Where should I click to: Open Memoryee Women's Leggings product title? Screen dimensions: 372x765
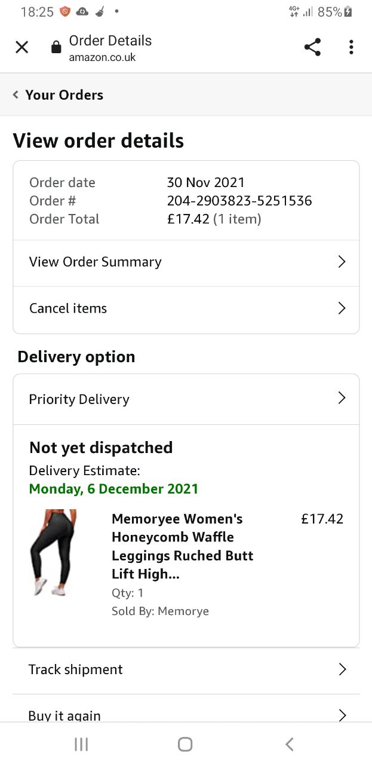pyautogui.click(x=182, y=546)
